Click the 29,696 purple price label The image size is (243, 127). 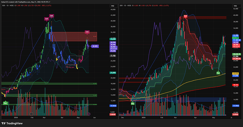113,51
